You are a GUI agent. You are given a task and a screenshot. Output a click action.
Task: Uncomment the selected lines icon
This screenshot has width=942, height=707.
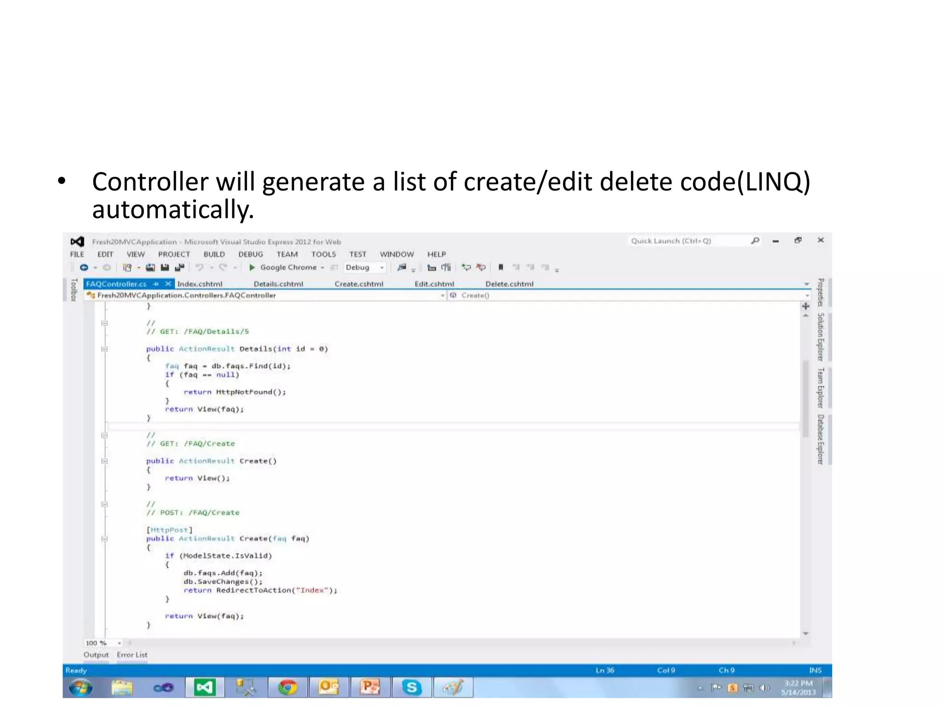(x=481, y=267)
